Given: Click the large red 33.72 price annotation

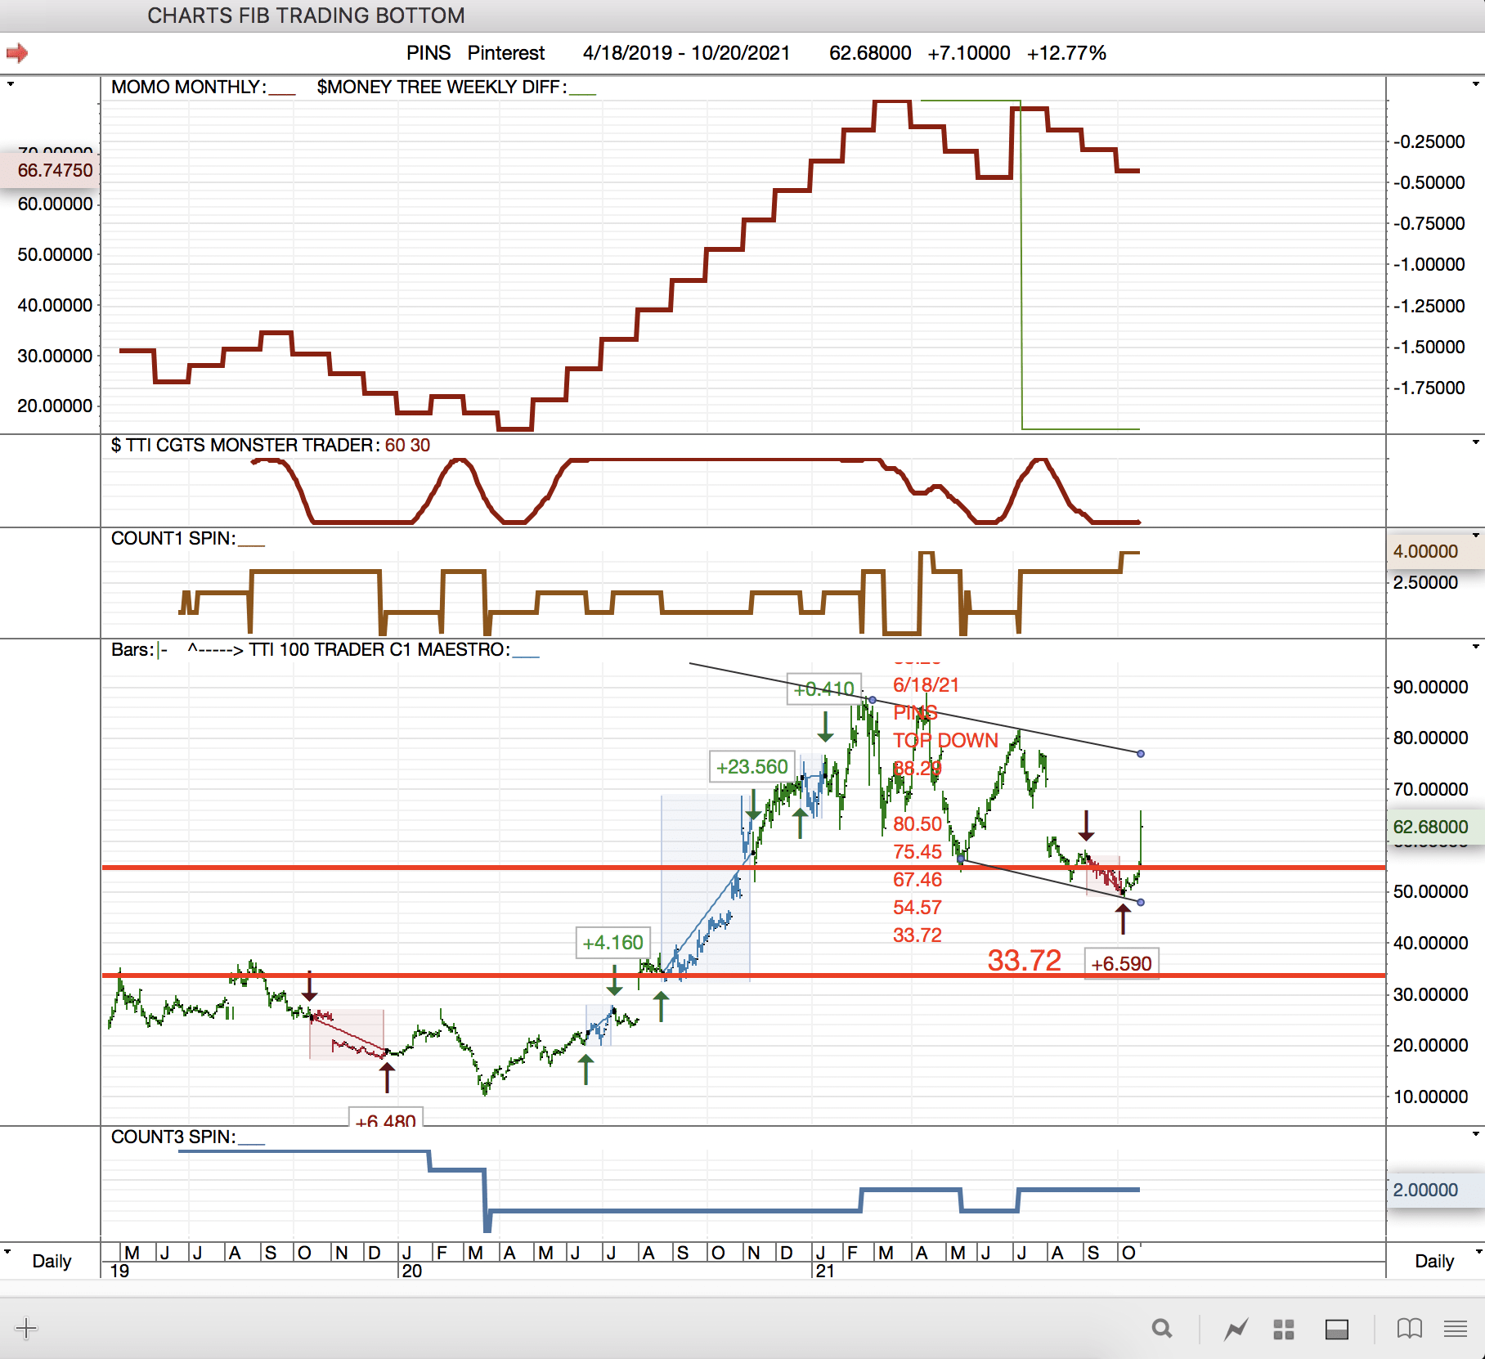Looking at the screenshot, I should coord(1024,961).
